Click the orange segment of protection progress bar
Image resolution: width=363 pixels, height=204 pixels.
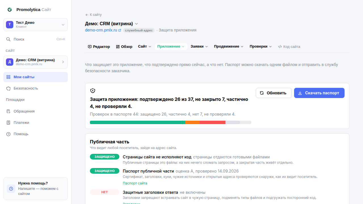pos(193,122)
